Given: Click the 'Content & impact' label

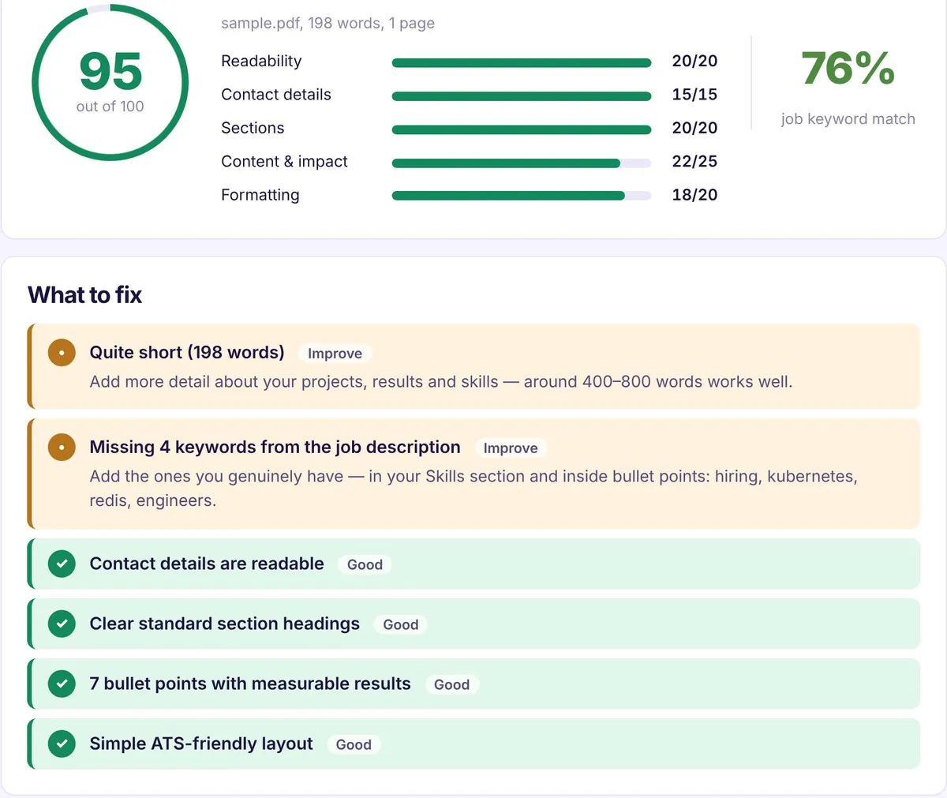Looking at the screenshot, I should point(284,161).
